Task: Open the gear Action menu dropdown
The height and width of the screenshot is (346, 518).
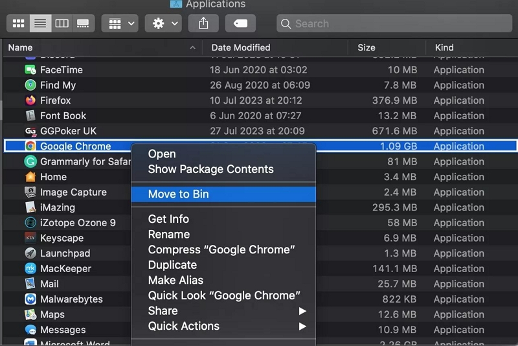Action: [x=163, y=23]
